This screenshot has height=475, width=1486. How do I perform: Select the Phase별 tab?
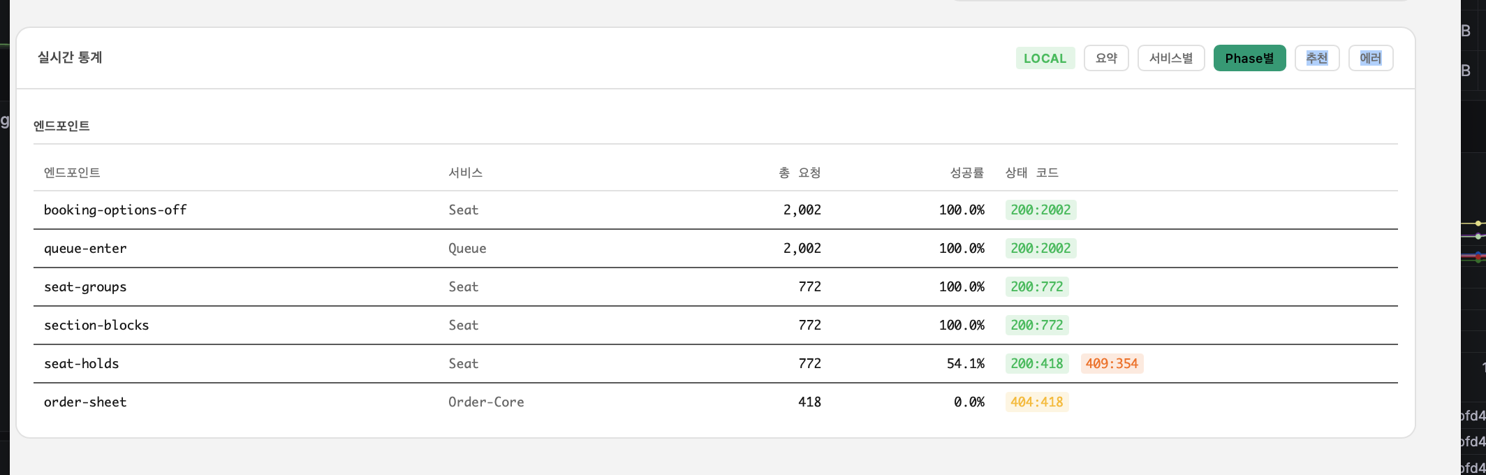coord(1249,58)
